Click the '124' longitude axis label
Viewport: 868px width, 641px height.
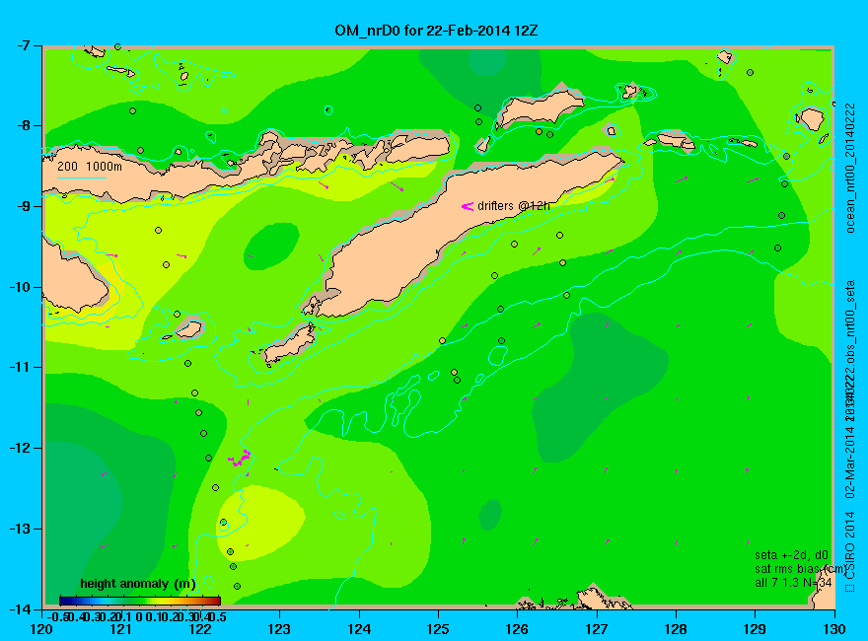(x=359, y=629)
